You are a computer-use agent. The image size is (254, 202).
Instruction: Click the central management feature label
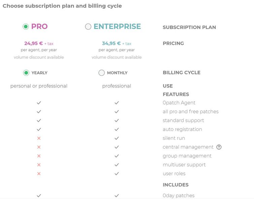pos(188,147)
